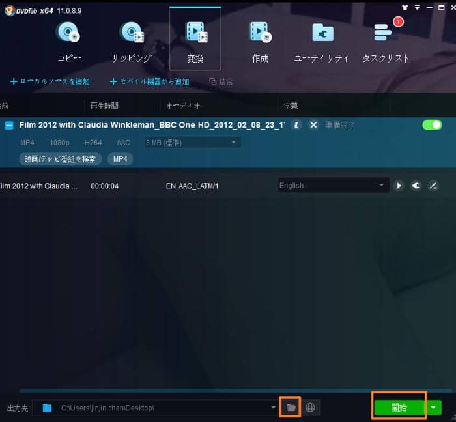Show info for the Film 2012 source
The image size is (456, 422).
click(x=296, y=125)
